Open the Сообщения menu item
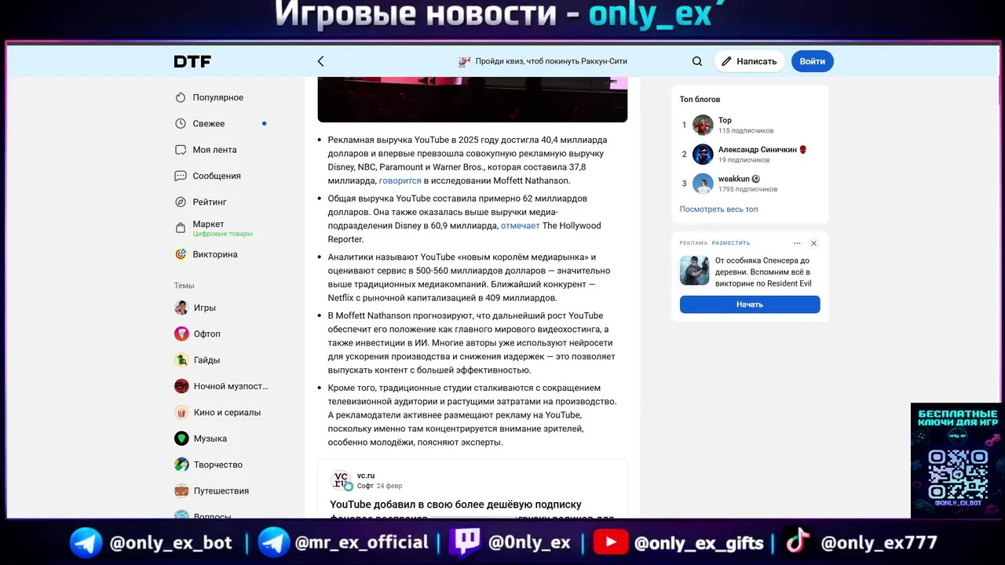The width and height of the screenshot is (1005, 565). [217, 176]
